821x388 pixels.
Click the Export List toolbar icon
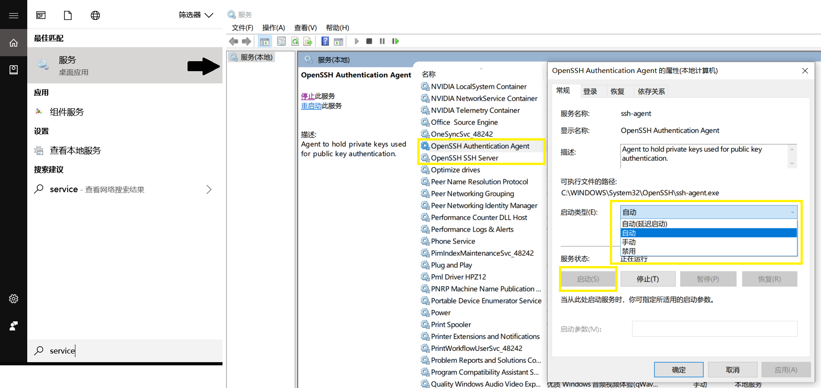tap(308, 41)
